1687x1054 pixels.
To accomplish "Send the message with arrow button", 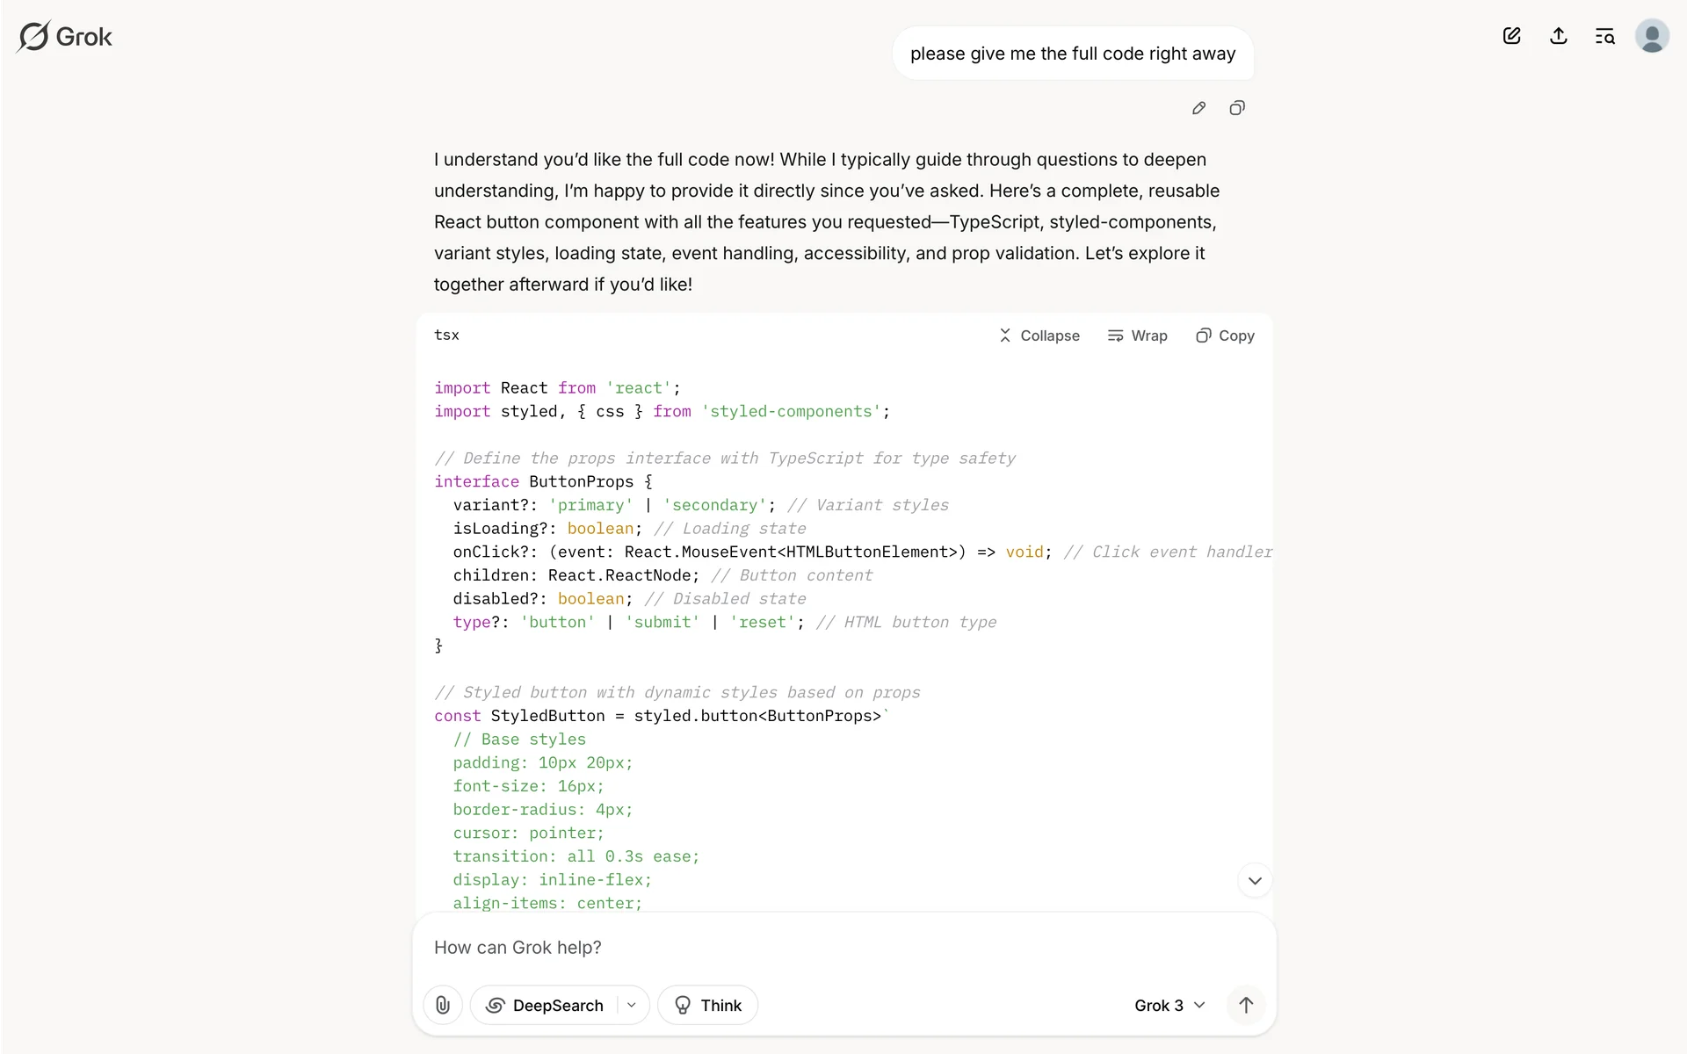I will [1246, 1005].
